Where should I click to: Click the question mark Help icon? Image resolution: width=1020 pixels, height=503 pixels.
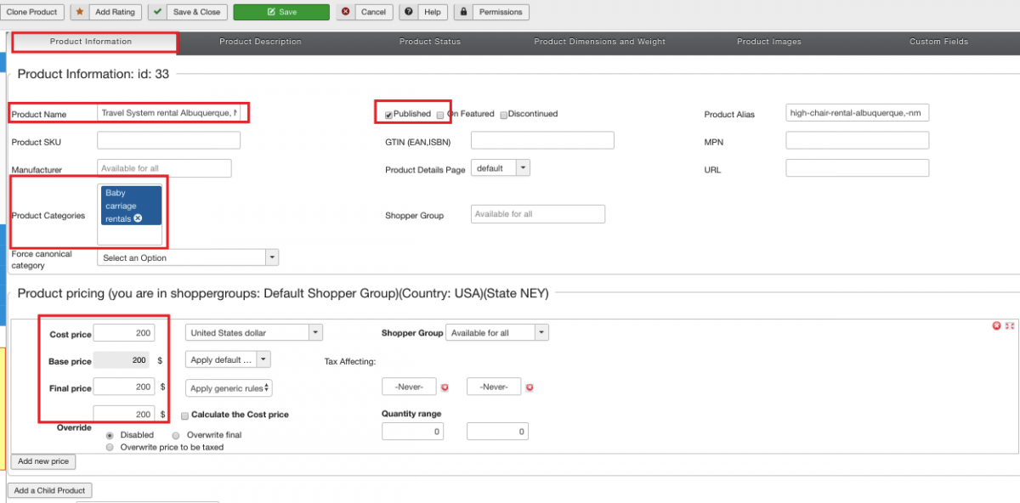click(410, 13)
